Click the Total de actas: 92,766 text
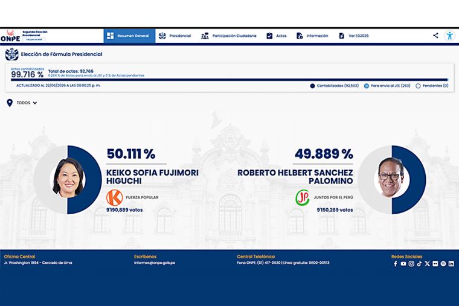The width and height of the screenshot is (459, 306). coord(71,71)
